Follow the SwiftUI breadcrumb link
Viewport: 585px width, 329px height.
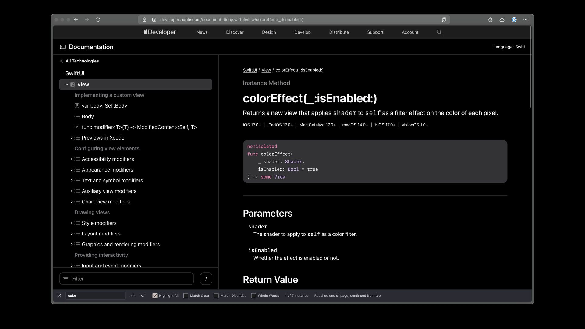coord(250,70)
